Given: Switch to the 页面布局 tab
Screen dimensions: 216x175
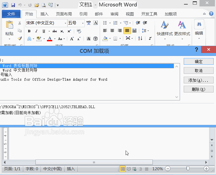Looking at the screenshot, I should pyautogui.click(x=64, y=14).
